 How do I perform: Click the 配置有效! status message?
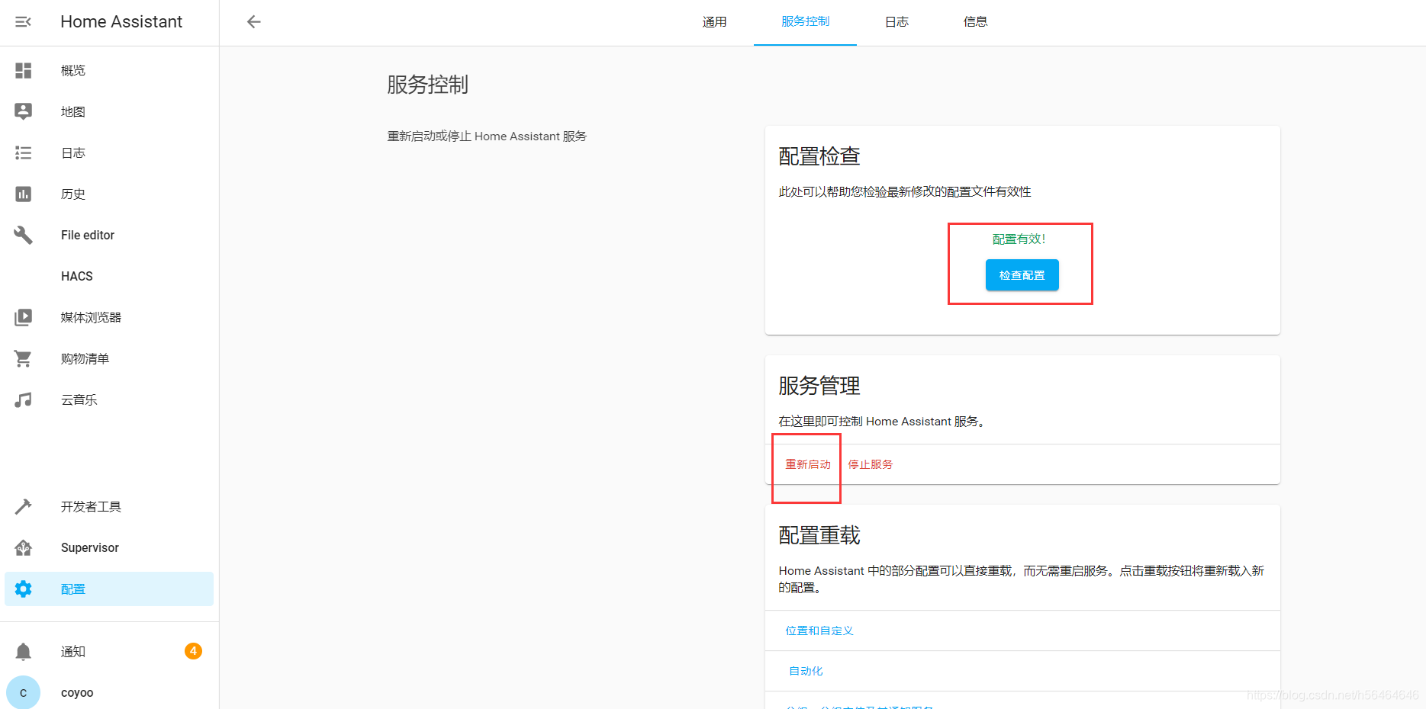(1019, 239)
